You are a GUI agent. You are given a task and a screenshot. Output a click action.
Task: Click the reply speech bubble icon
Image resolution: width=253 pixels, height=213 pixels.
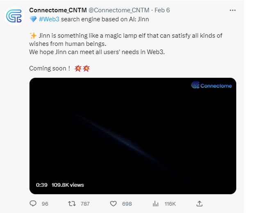(34, 204)
